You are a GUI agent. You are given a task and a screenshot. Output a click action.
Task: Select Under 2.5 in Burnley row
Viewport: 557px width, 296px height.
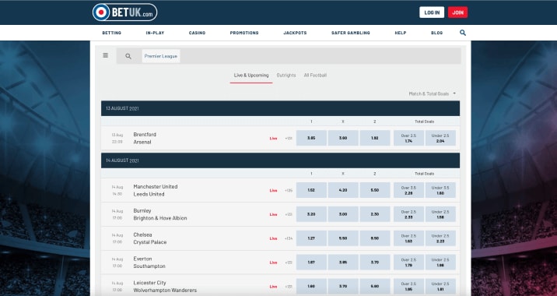[x=440, y=214]
